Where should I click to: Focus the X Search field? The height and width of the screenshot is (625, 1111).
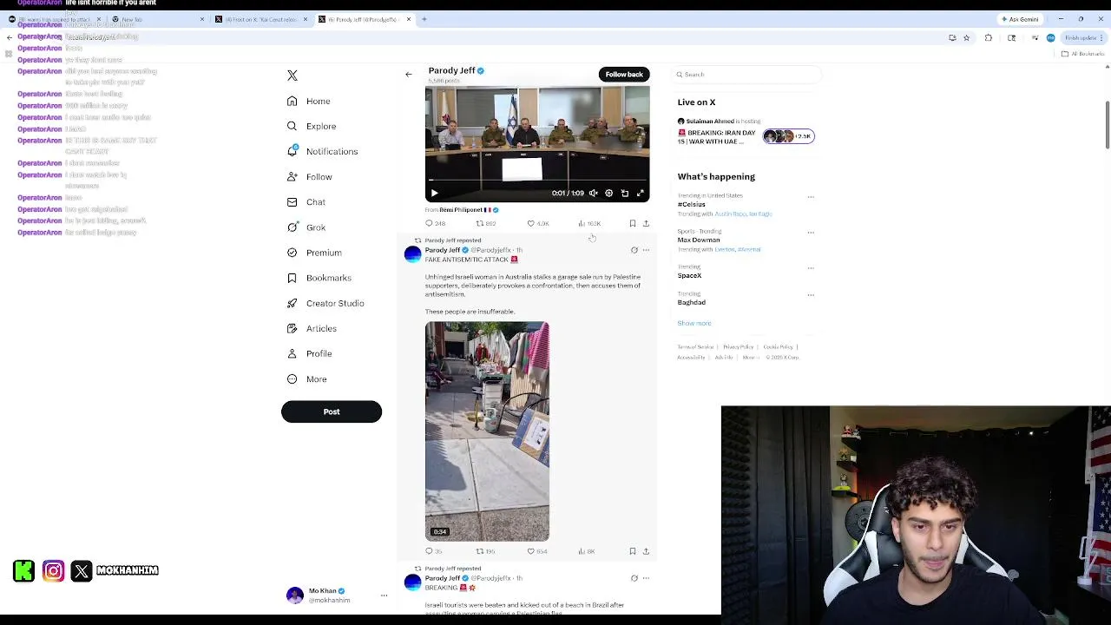(x=747, y=75)
